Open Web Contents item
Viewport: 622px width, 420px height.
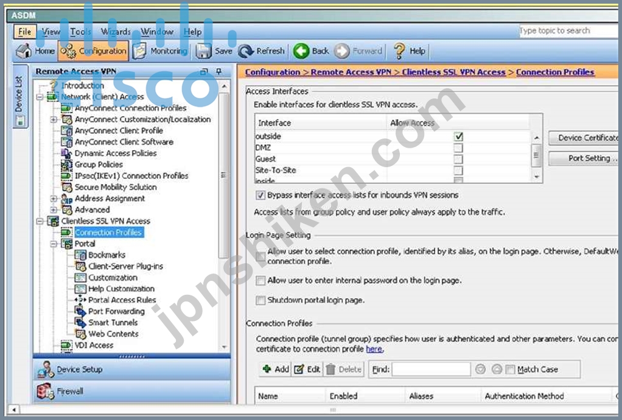113,334
